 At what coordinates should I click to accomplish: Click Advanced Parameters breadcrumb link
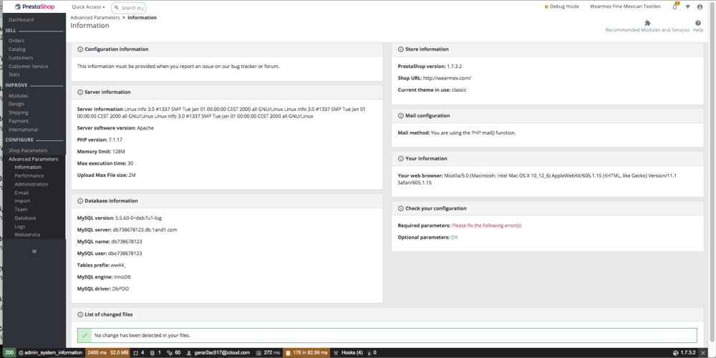(95, 18)
